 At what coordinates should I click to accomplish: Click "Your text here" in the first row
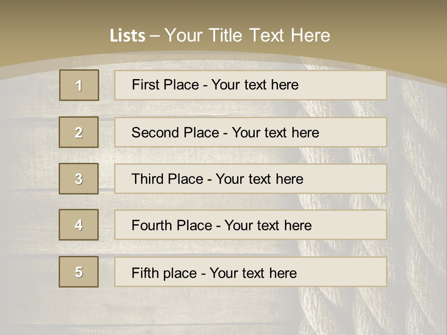(255, 85)
